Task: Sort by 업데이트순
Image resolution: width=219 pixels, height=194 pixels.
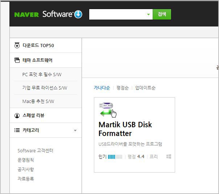Action: pyautogui.click(x=145, y=88)
